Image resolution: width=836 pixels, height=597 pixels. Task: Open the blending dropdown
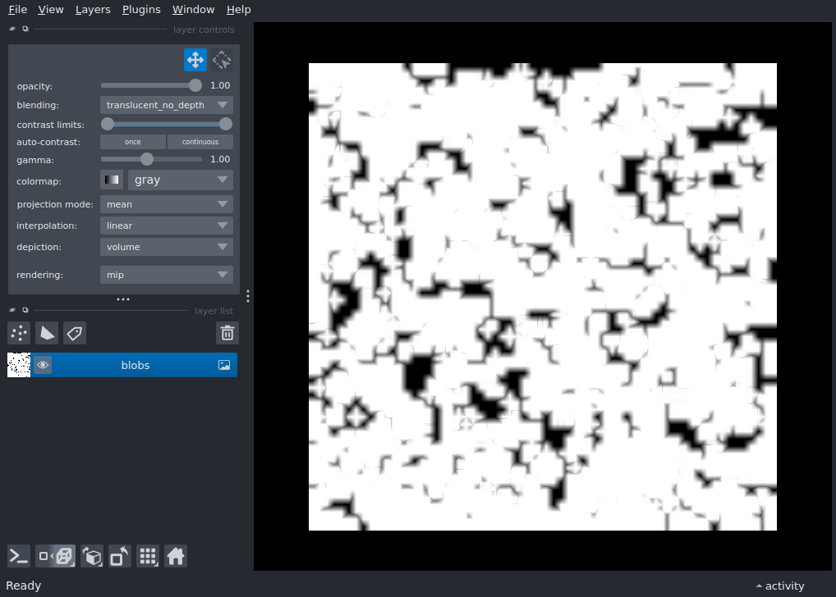tap(166, 104)
